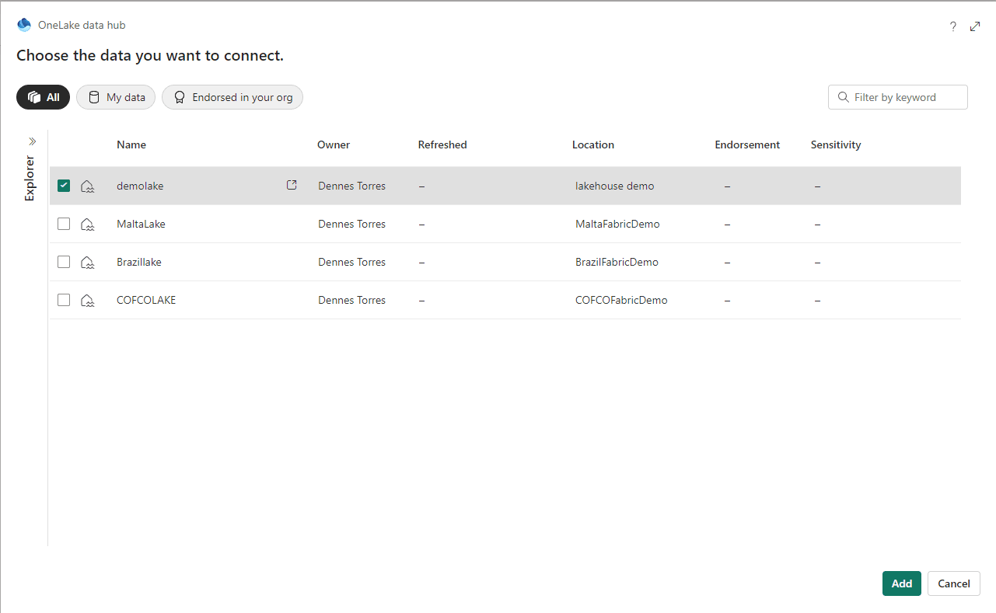Click the OneLake data hub logo icon
Viewport: 996px width, 613px height.
(24, 25)
